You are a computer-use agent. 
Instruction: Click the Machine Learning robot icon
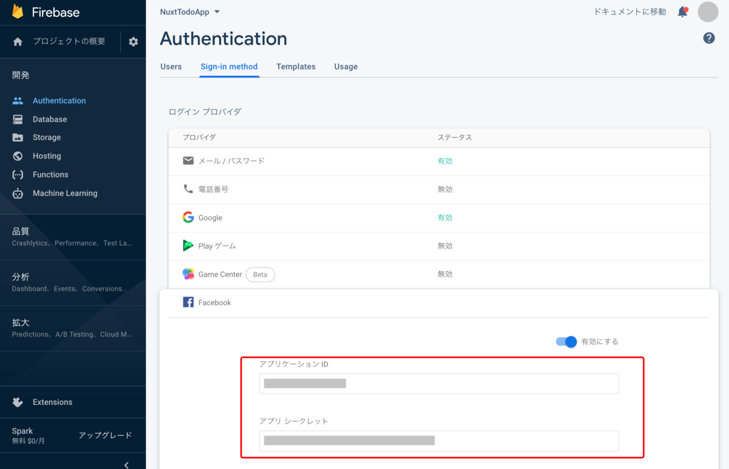pos(18,194)
